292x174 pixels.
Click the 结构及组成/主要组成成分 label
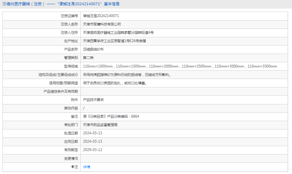click(x=58, y=75)
